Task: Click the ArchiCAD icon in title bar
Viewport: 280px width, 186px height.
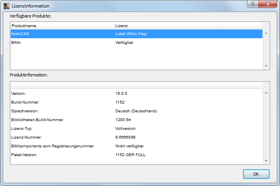Action: pos(6,6)
